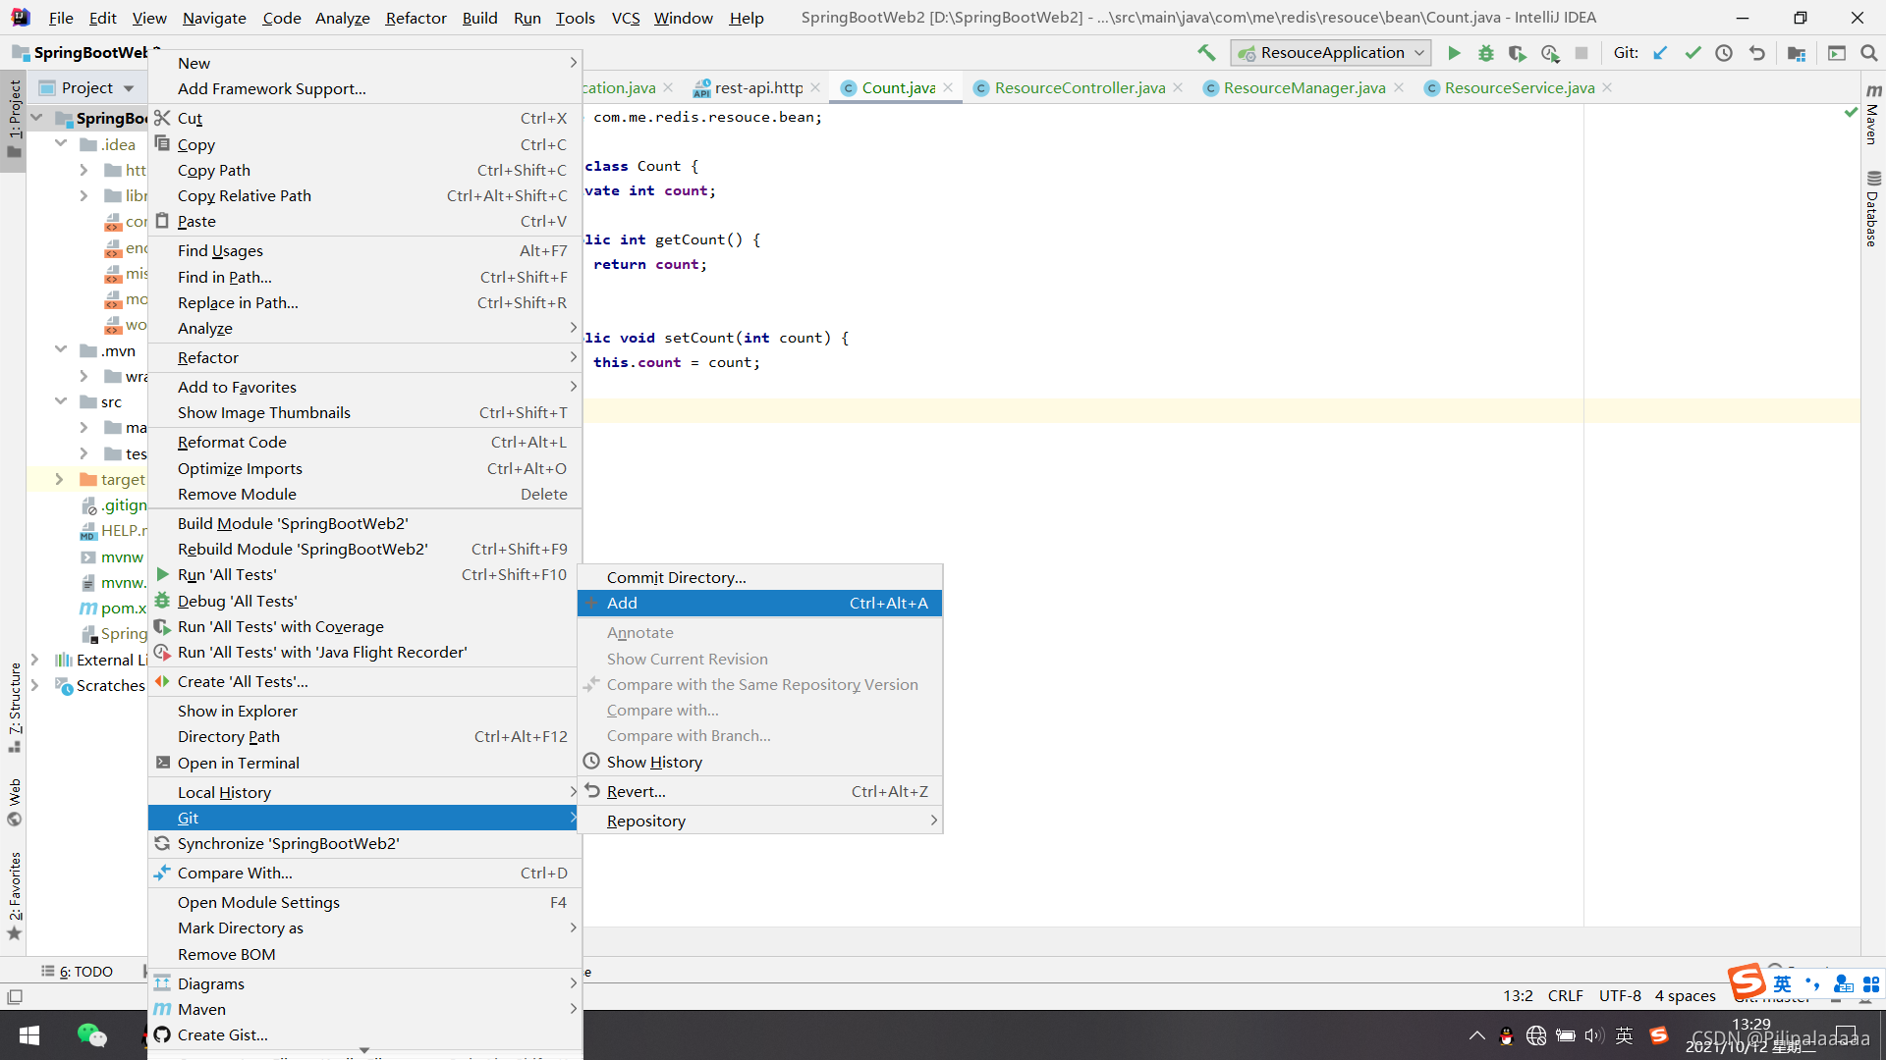Click Git update project arrow icon
1886x1060 pixels.
pos(1660,53)
